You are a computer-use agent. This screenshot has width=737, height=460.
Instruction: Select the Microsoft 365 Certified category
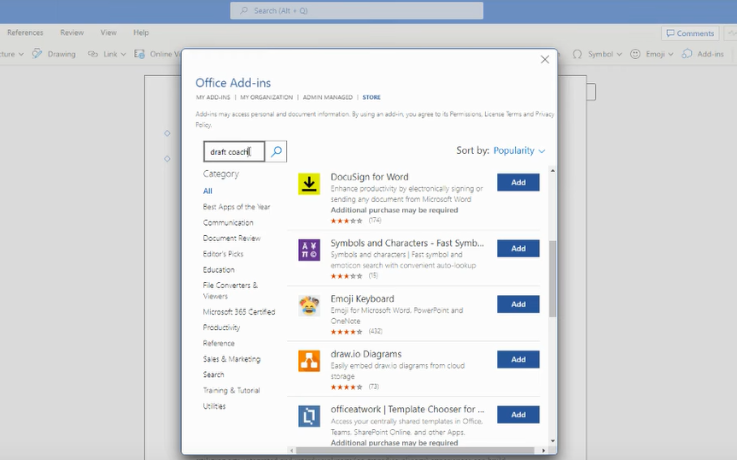[239, 312]
